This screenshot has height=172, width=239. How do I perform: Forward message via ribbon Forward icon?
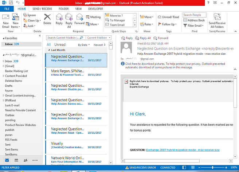click(79, 19)
